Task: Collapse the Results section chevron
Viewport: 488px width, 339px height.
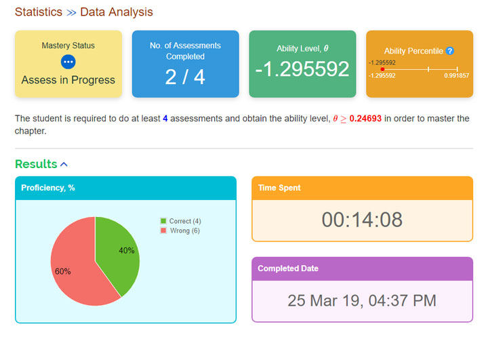Action: pyautogui.click(x=64, y=164)
